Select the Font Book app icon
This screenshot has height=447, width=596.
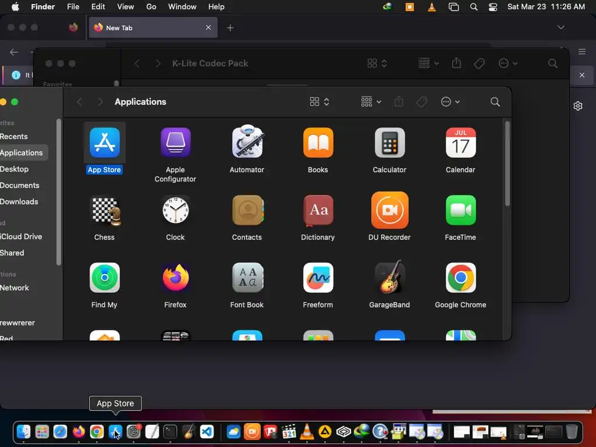tap(248, 278)
